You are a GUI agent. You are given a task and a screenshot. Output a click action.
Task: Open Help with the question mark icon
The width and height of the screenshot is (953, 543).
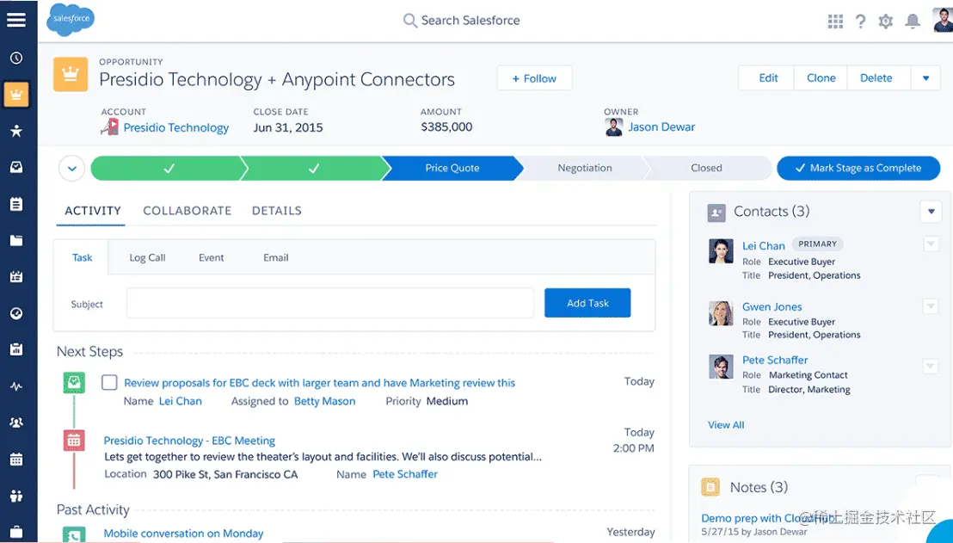tap(860, 21)
